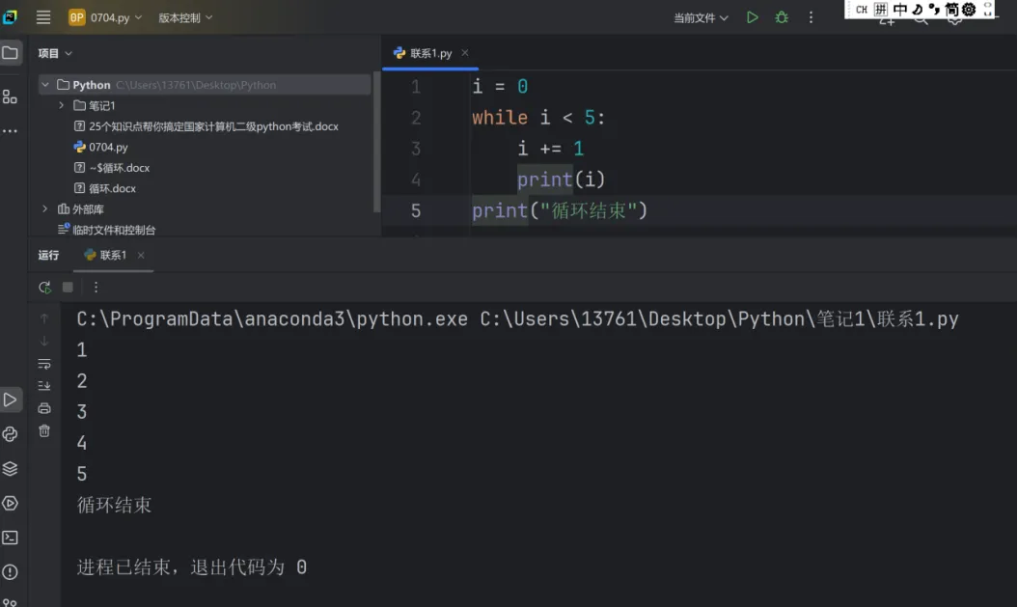Place cursor on print("循环结束") line
This screenshot has width=1018, height=607.
point(560,210)
